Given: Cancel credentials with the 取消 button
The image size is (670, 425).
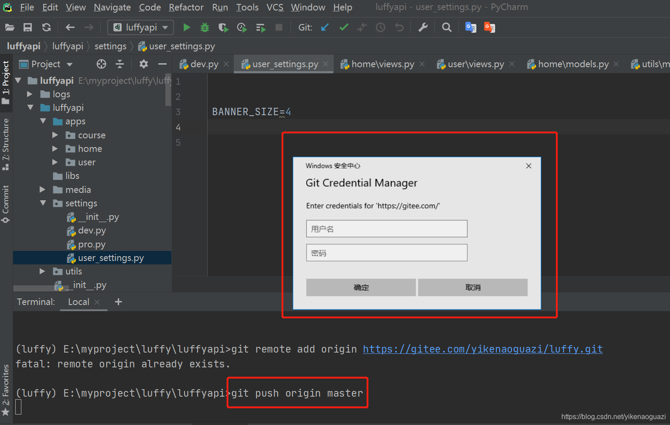Looking at the screenshot, I should [473, 287].
